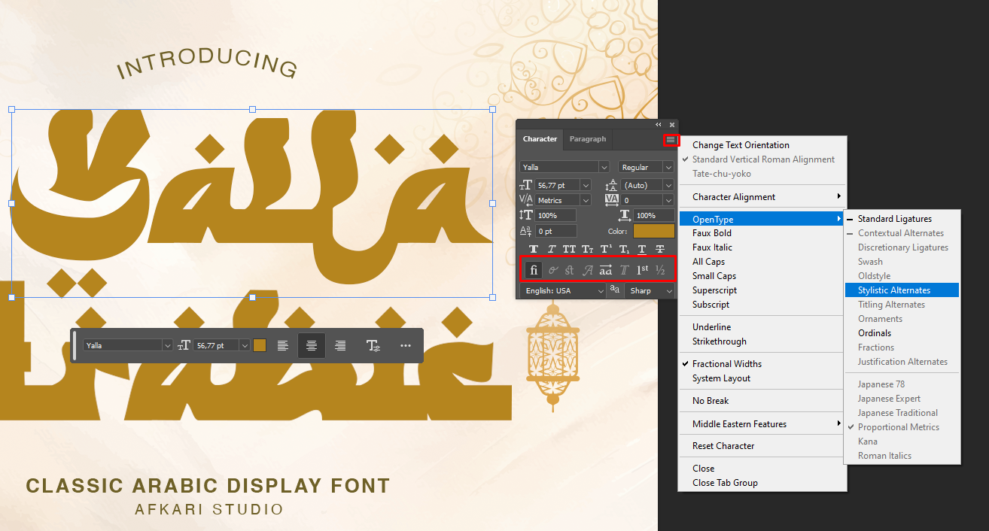Toggle Underline button in Character panel
The height and width of the screenshot is (531, 989).
click(642, 249)
